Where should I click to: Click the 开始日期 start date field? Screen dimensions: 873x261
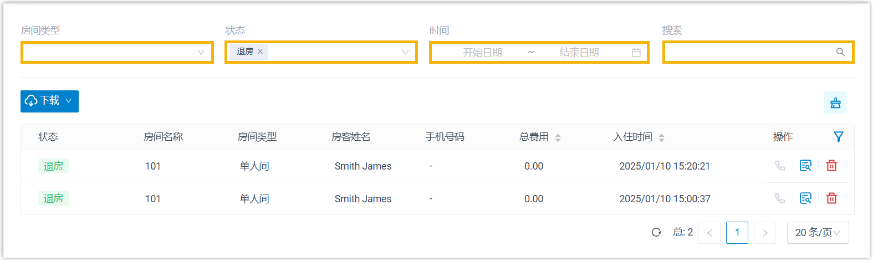click(482, 53)
